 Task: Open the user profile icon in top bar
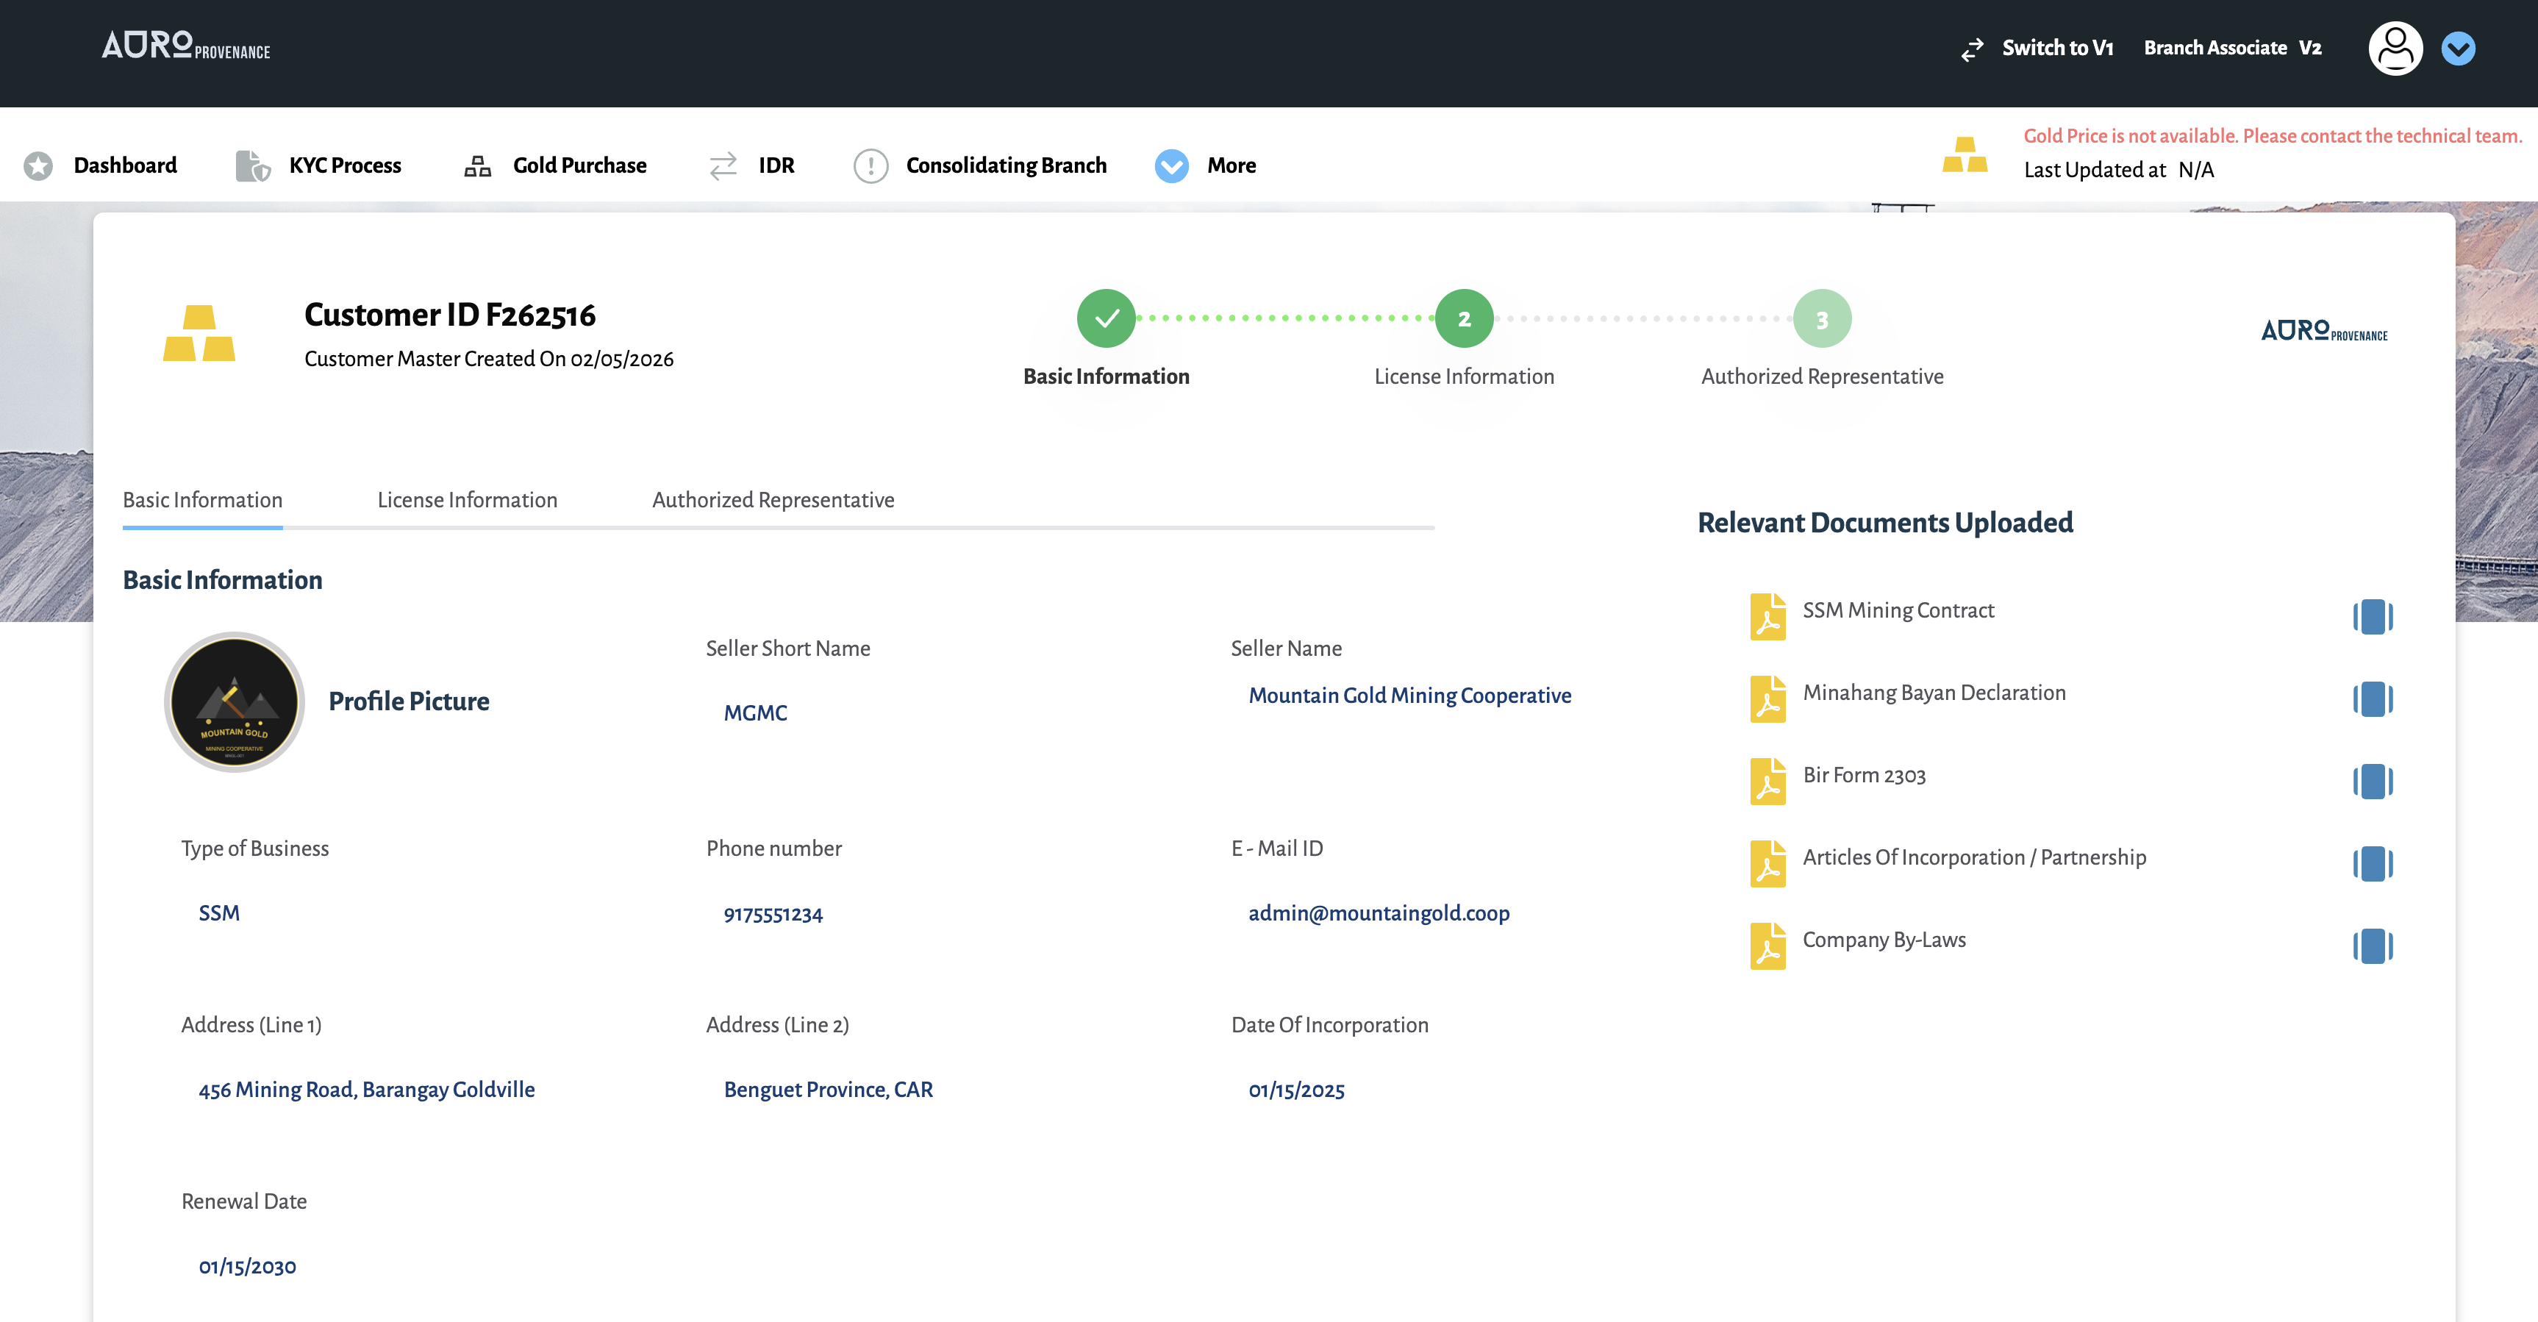tap(2395, 47)
